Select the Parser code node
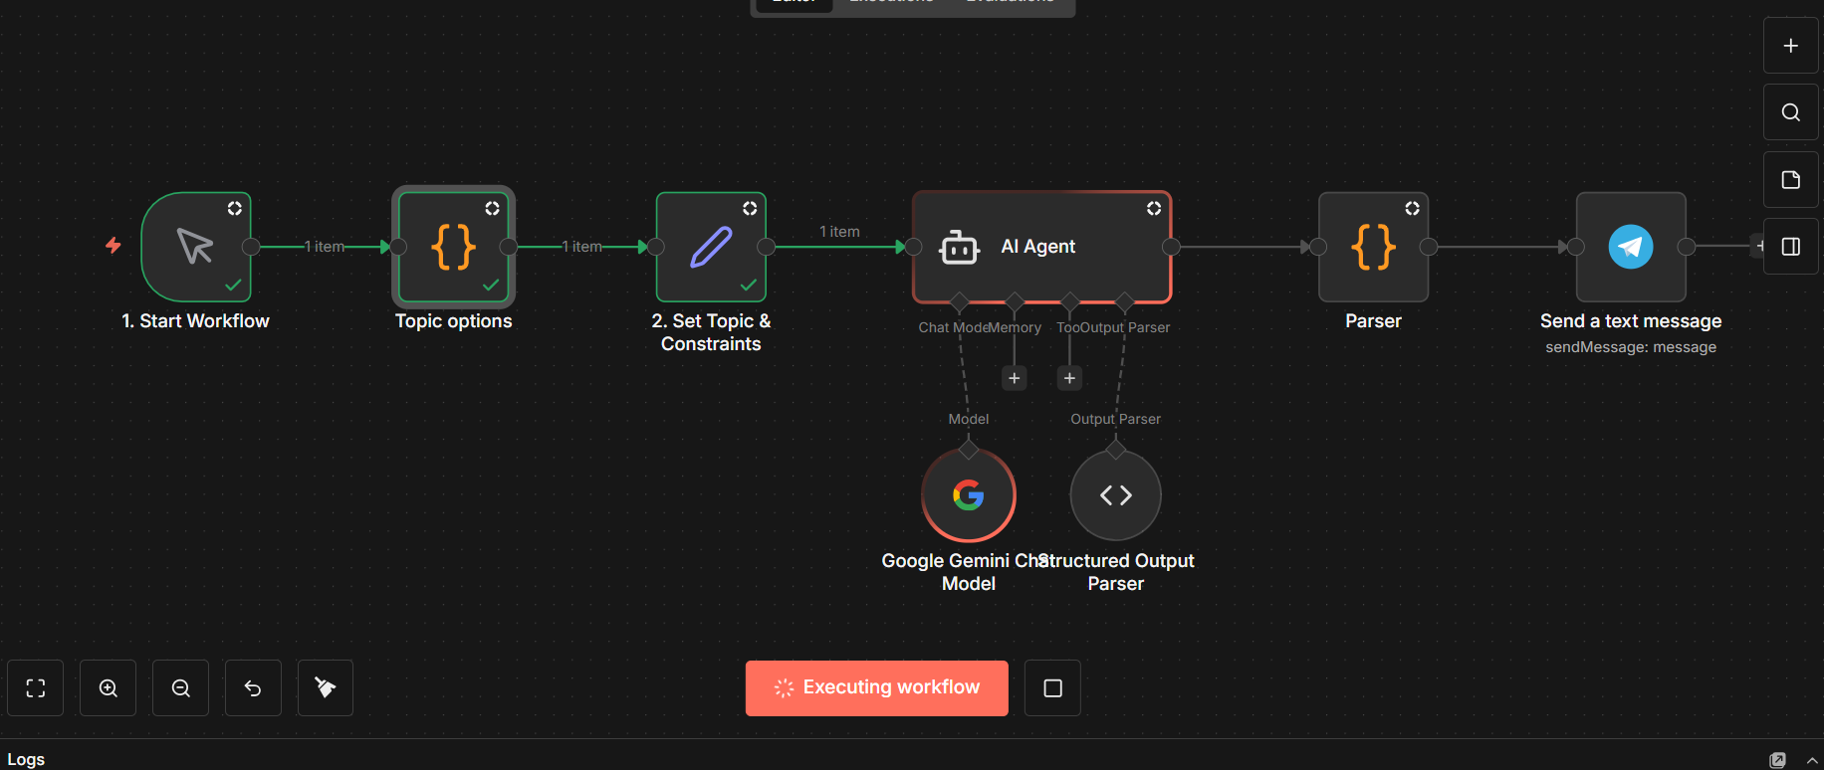This screenshot has height=770, width=1824. tap(1373, 247)
